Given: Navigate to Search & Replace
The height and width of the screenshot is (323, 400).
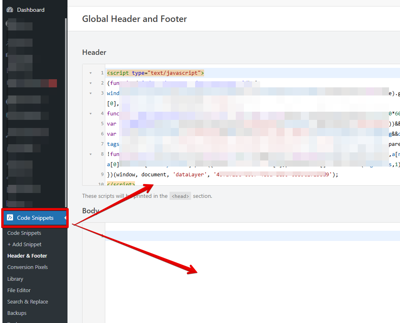Looking at the screenshot, I should tap(28, 301).
